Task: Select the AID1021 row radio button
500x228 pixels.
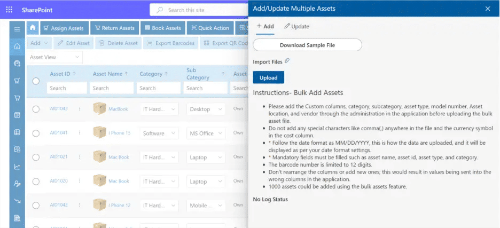Action: click(36, 158)
